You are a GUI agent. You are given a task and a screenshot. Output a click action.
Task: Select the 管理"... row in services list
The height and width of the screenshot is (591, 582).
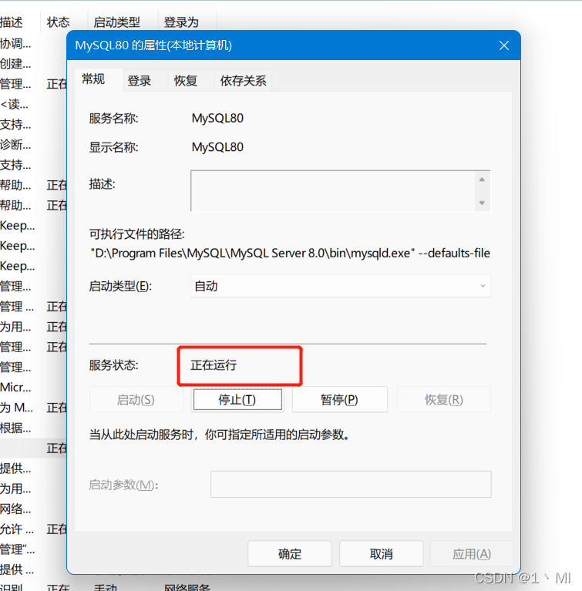click(18, 549)
